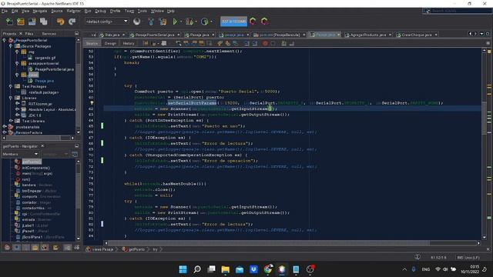
Task: Select btnEmpezar member in Navigator
Action: tap(32, 191)
